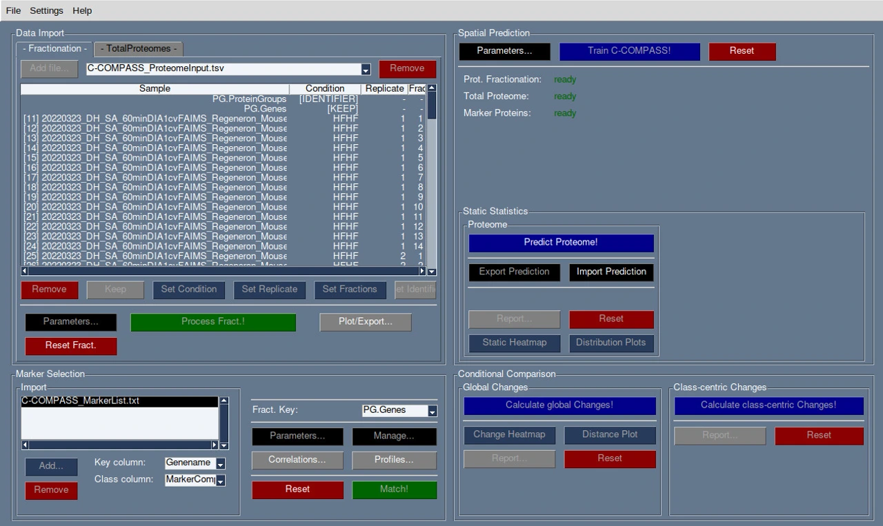The image size is (883, 526).
Task: Click Set Fractions for selected samples
Action: coord(350,290)
